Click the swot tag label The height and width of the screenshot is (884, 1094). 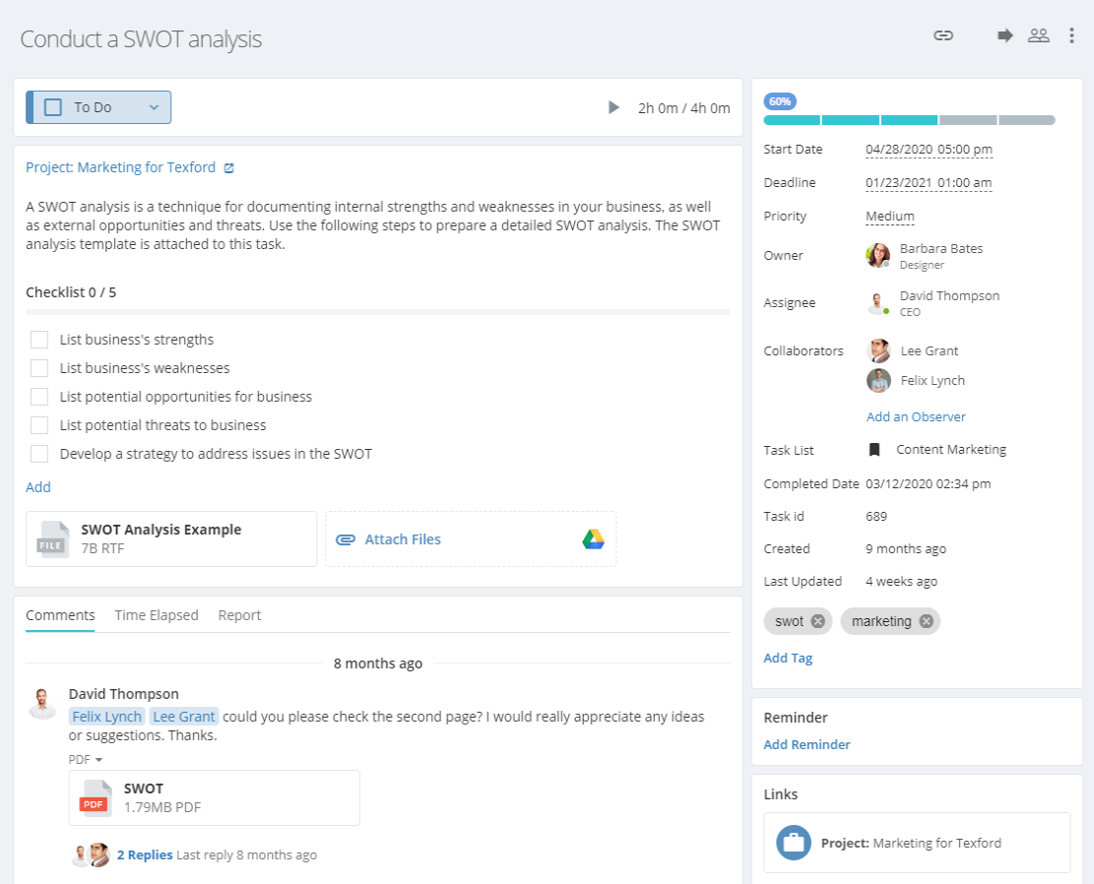tap(789, 621)
